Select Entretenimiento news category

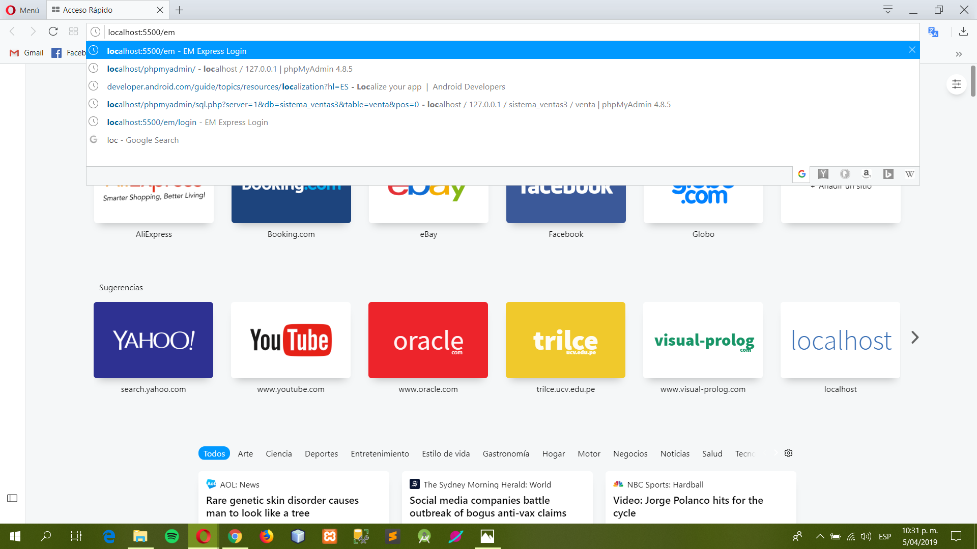click(x=380, y=453)
